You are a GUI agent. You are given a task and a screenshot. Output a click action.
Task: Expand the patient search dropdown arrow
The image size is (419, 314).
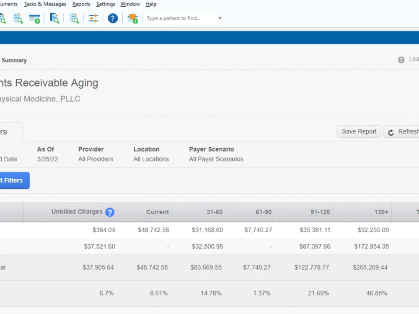pos(220,18)
